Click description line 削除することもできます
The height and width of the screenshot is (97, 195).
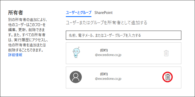coord(26,50)
